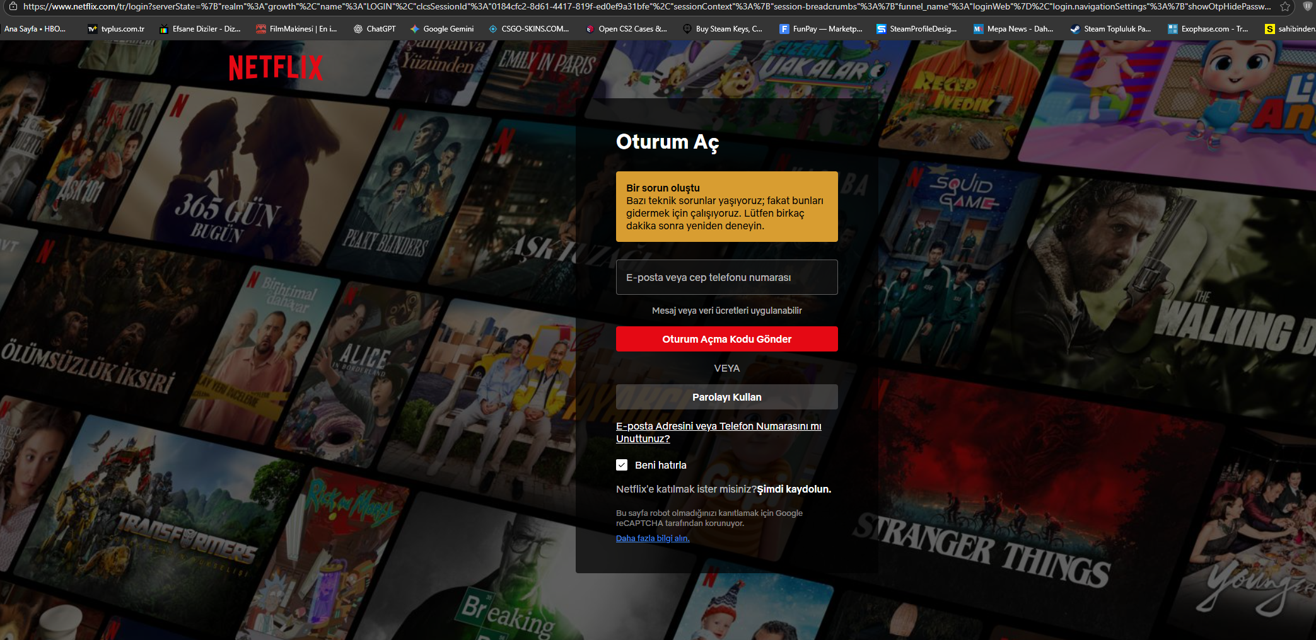Go to the CSGO-SKINS.COM bookmark
This screenshot has height=640, width=1316.
coord(528,29)
